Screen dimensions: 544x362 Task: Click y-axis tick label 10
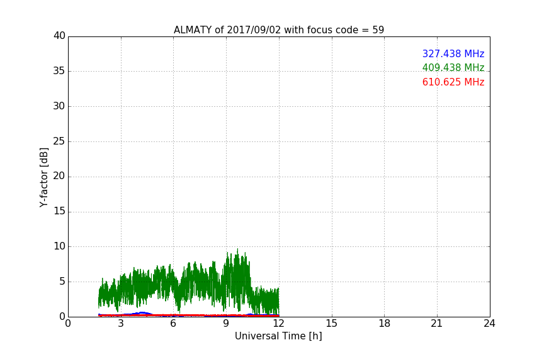[59, 246]
